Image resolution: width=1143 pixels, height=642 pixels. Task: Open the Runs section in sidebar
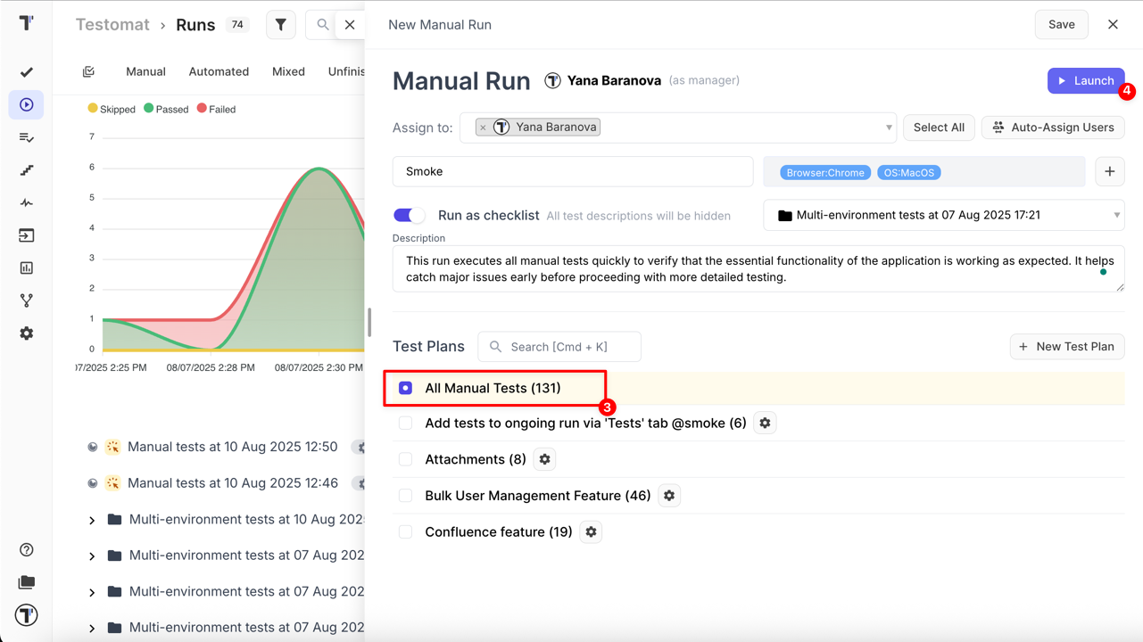[27, 105]
